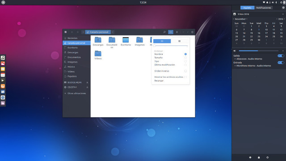Viewport: 286px width, 161px height.
Task: Open the Budgie menu button in the panel
Action: coord(3,2)
